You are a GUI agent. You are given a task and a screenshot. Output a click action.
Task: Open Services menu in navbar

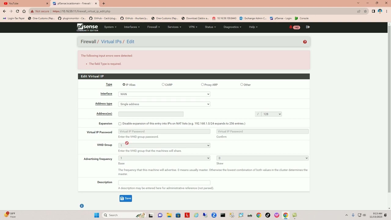tap(174, 27)
